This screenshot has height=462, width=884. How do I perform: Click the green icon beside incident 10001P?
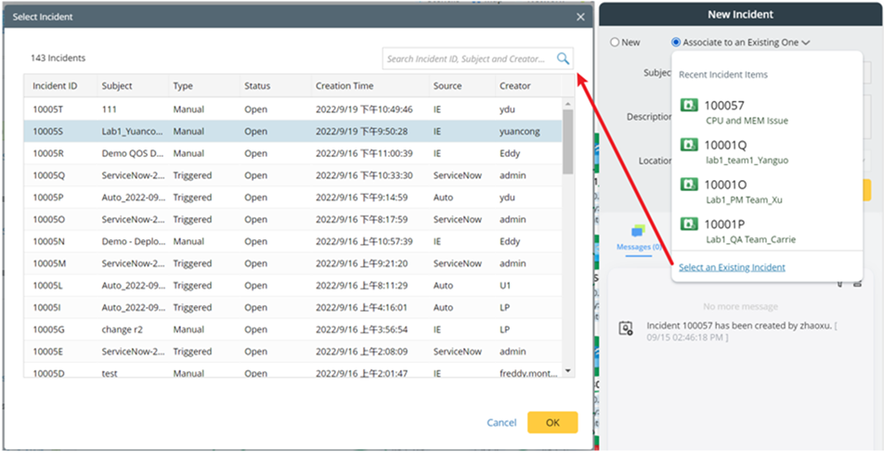[x=689, y=225]
